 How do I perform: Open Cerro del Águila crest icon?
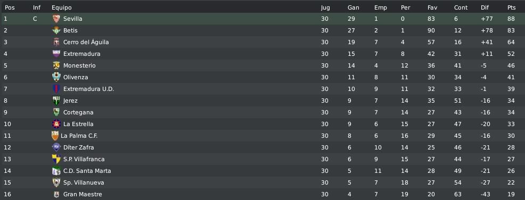(56, 42)
